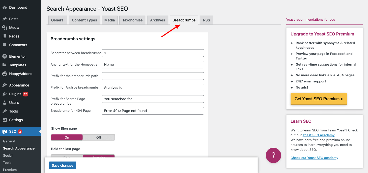The width and height of the screenshot is (368, 173).
Task: Select the RSS tab
Action: (206, 20)
